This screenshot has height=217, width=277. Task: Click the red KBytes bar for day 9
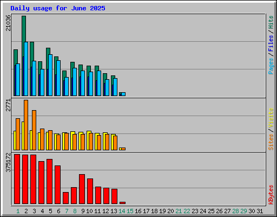(82, 189)
